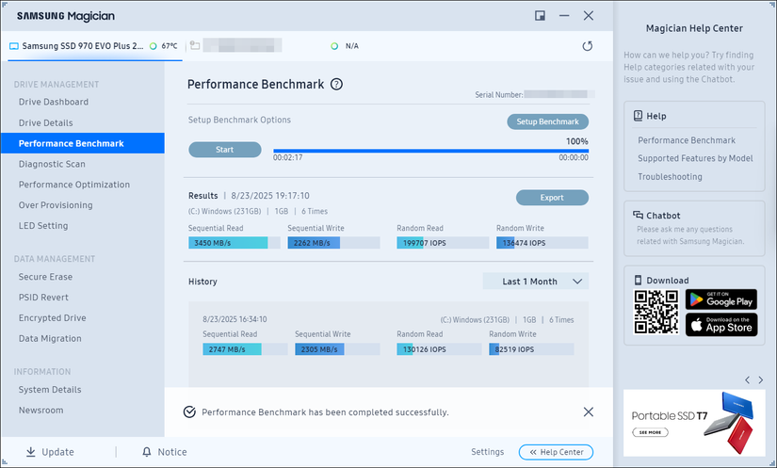Go to next help center banner
The width and height of the screenshot is (777, 468).
760,379
